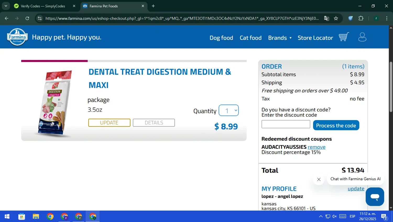Switch to the Farmina Pet Foods tab
This screenshot has height=222, width=393.
(x=104, y=6)
